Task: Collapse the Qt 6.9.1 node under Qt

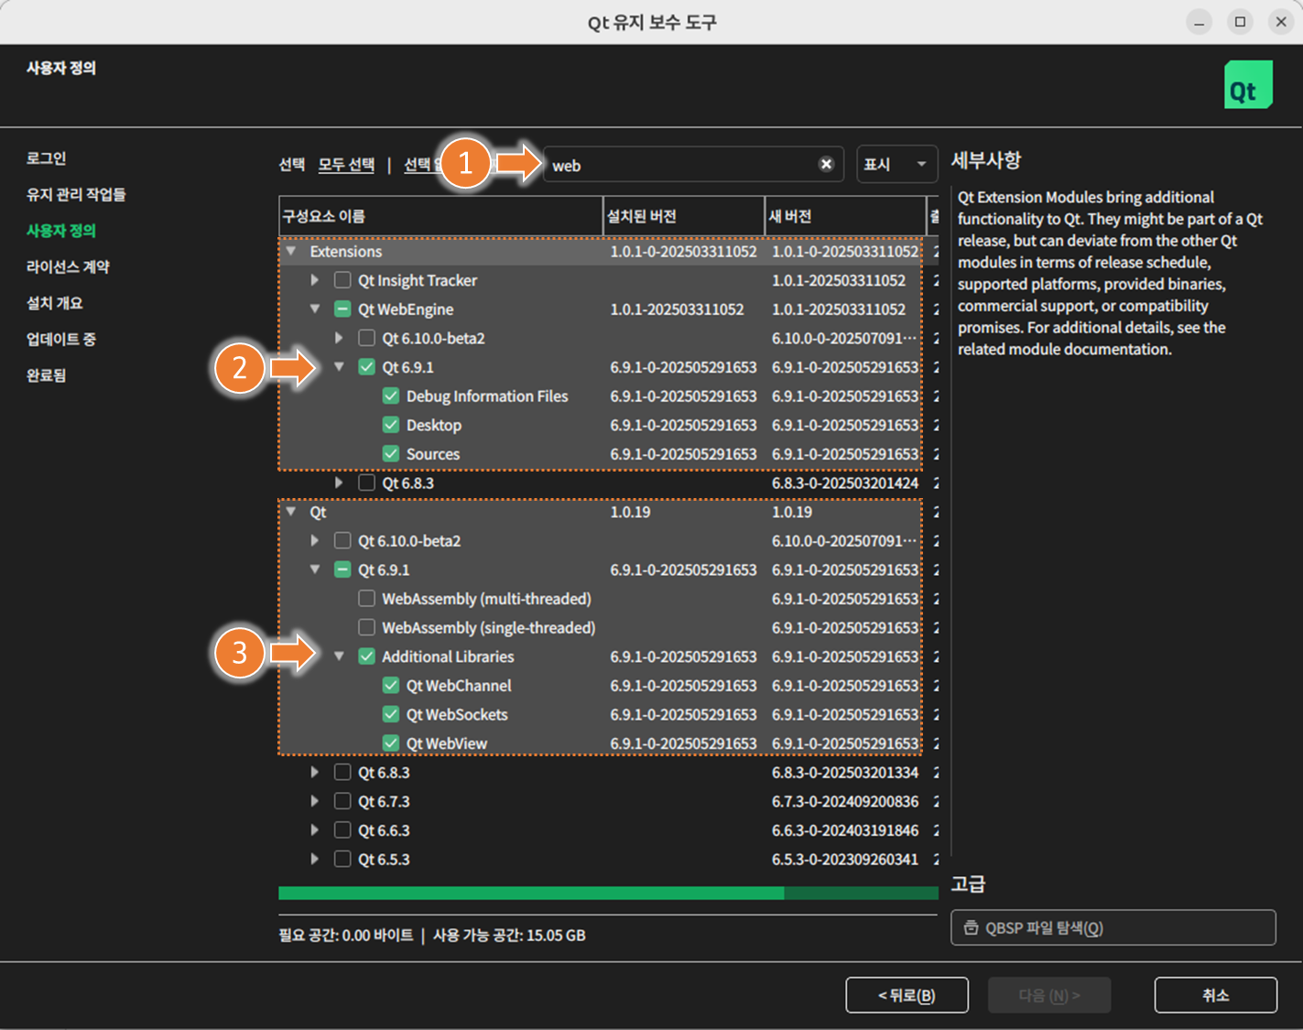Action: [x=315, y=569]
